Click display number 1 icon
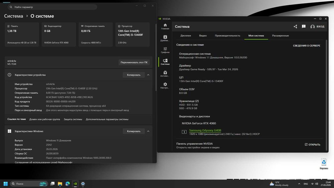Image resolution: width=334 pixels, height=188 pixels. point(184,132)
